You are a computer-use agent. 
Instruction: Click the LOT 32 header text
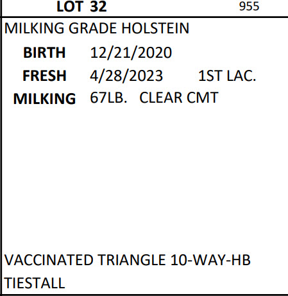pos(81,6)
